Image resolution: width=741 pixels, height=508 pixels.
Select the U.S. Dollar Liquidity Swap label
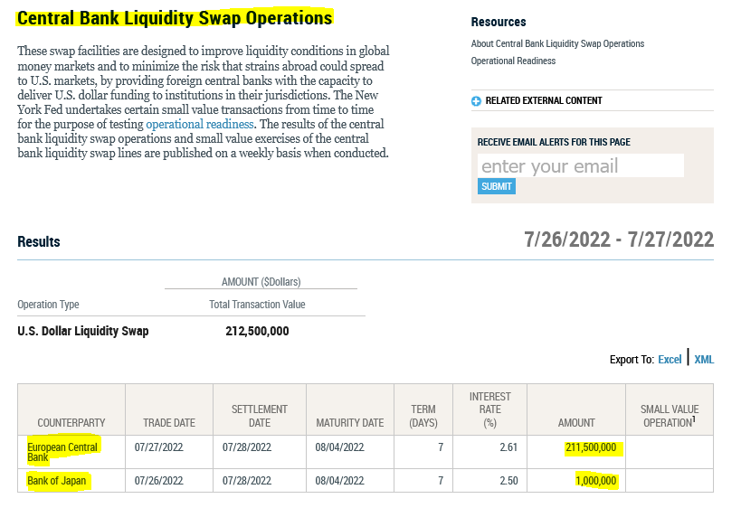tap(82, 331)
